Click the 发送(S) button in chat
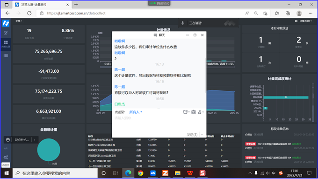Screen dimensions: 318x179 click(192, 135)
